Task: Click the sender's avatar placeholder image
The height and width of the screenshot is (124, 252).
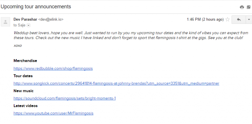Action: tap(6, 22)
